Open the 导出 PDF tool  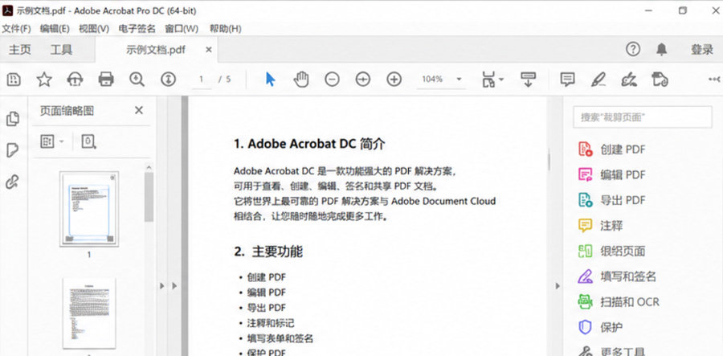611,200
